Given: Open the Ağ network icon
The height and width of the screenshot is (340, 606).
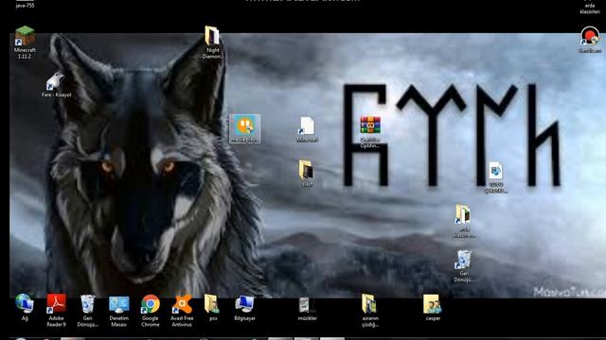Looking at the screenshot, I should click(25, 307).
